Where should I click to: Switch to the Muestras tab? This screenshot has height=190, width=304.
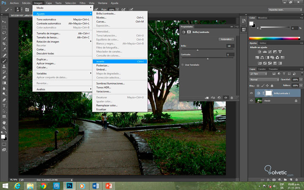click(263, 18)
